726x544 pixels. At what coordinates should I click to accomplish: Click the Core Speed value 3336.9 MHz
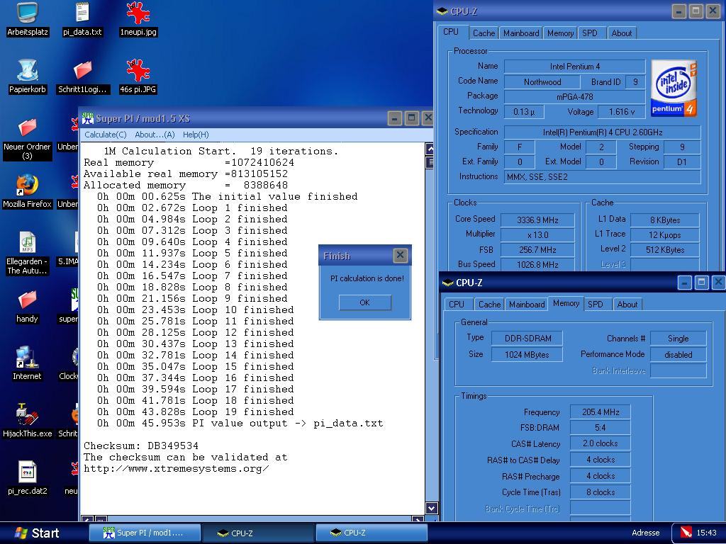click(x=537, y=220)
